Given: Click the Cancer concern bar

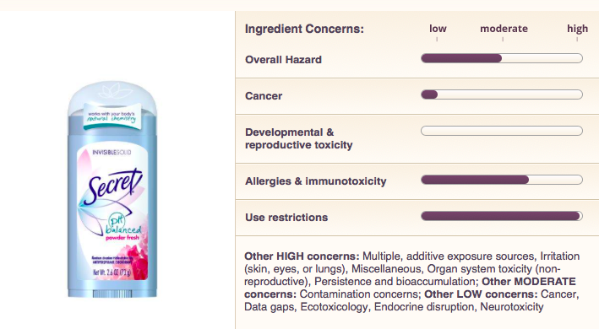Looking at the screenshot, I should click(x=502, y=94).
